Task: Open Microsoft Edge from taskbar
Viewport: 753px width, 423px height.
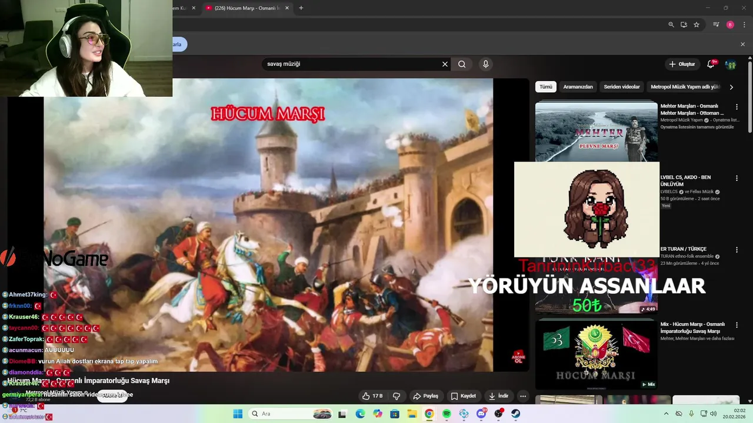Action: (360, 414)
